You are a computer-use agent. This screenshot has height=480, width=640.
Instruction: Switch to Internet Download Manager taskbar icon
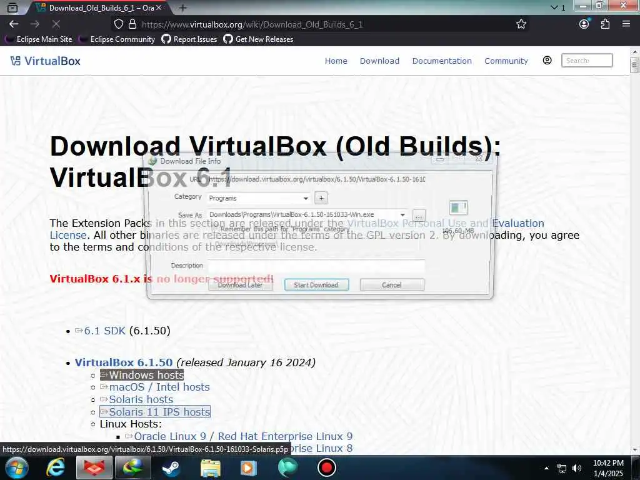(x=133, y=467)
